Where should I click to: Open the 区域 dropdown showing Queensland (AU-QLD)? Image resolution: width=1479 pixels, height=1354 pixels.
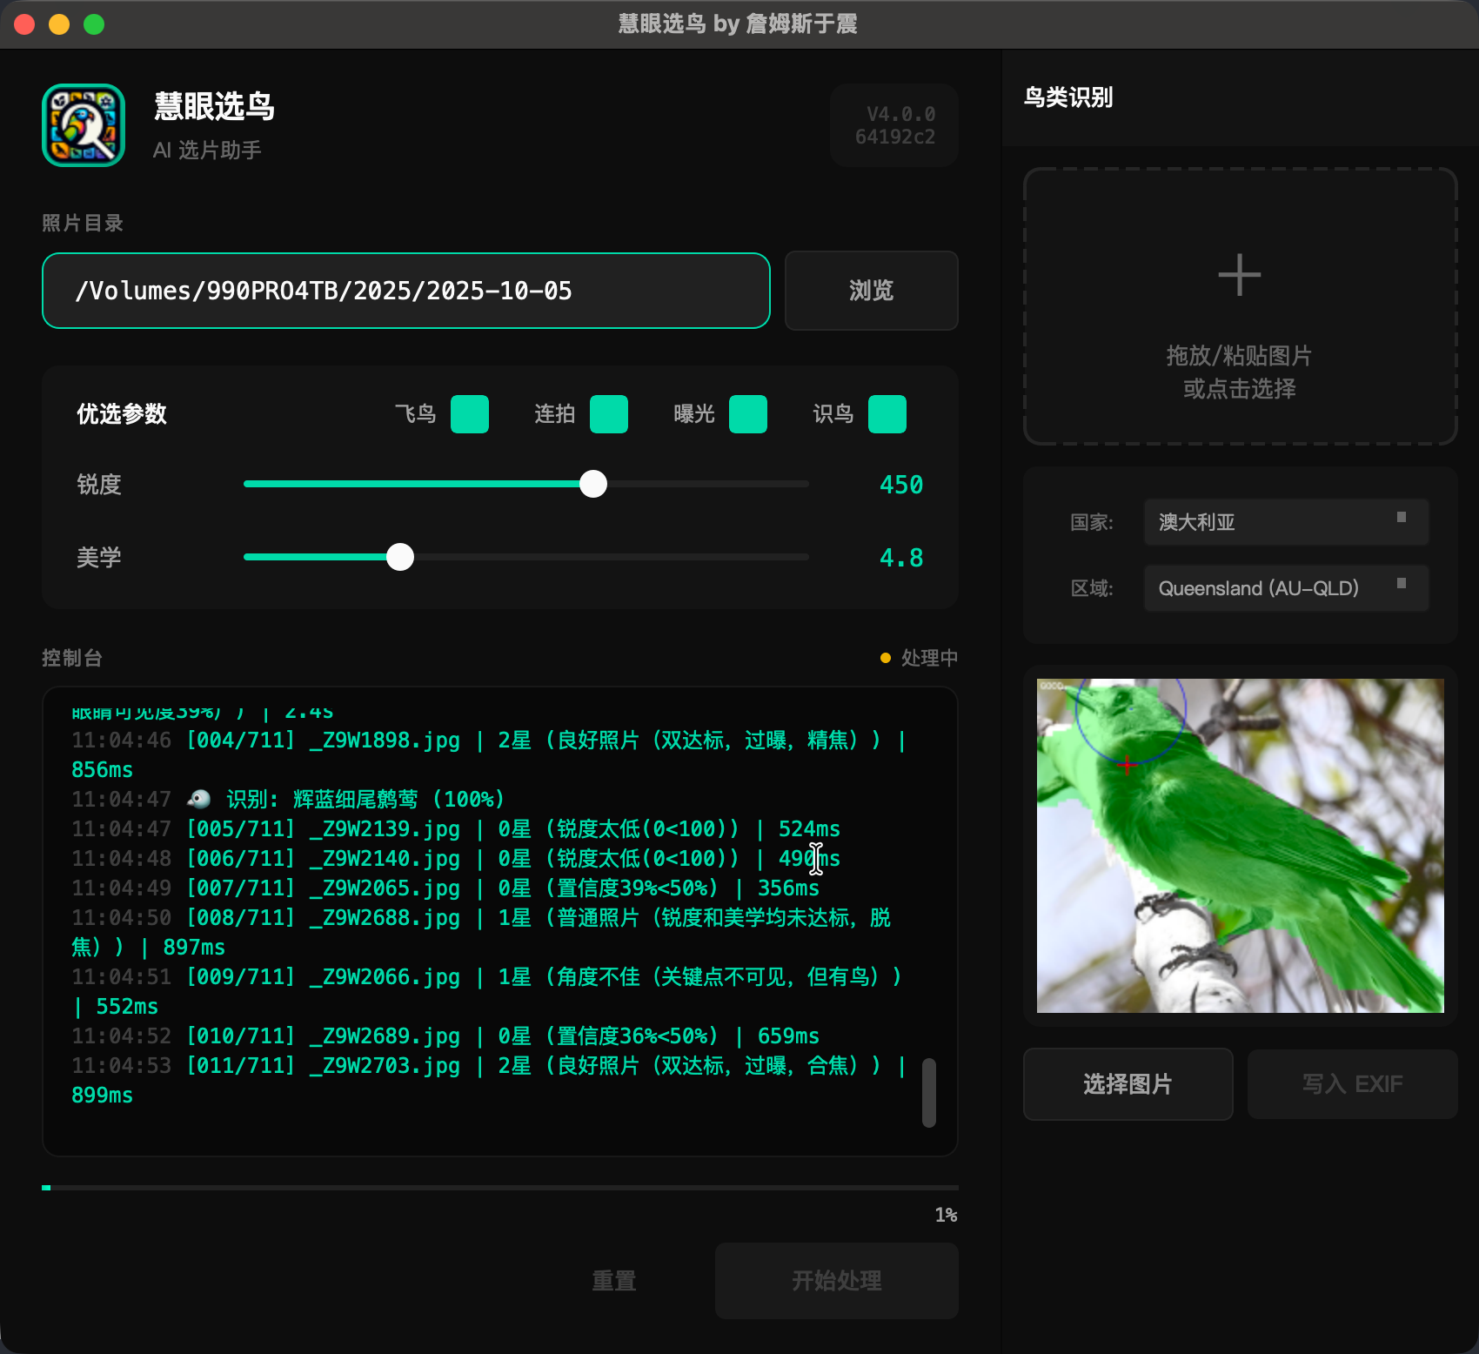click(1285, 588)
